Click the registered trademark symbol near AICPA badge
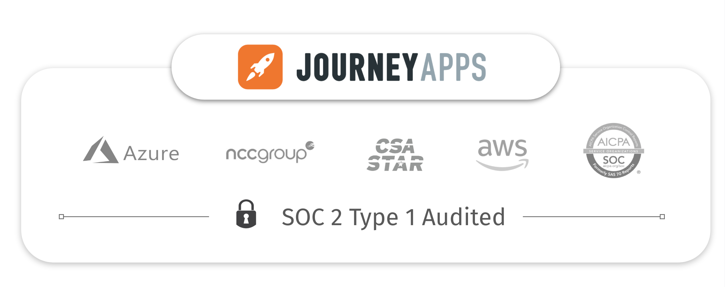Viewport: 725px width, 287px height. (x=639, y=172)
